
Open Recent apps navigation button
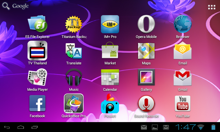pyautogui.click(x=35, y=127)
